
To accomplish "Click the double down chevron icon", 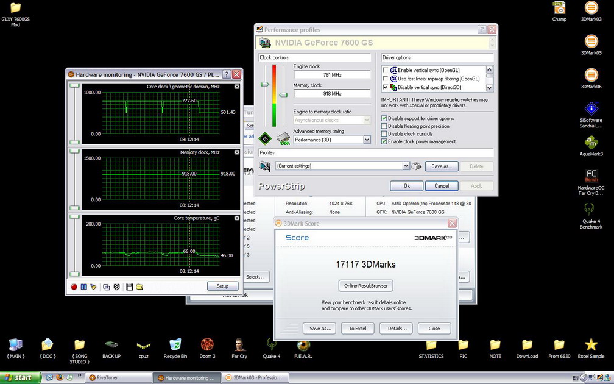I will tap(117, 287).
